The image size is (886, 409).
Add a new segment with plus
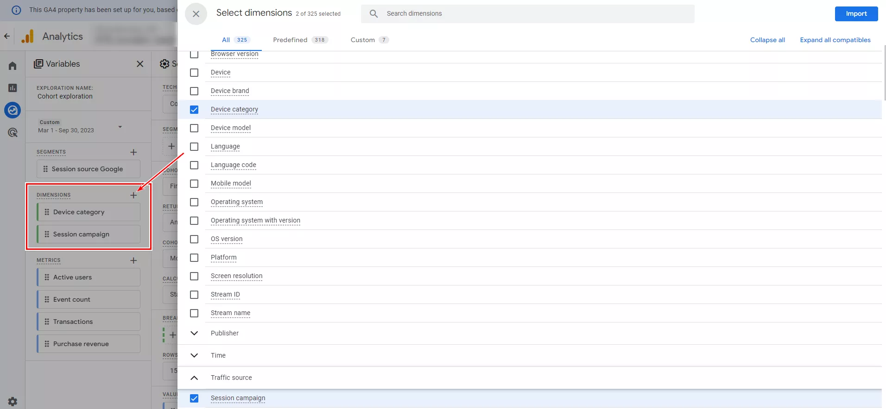(133, 152)
